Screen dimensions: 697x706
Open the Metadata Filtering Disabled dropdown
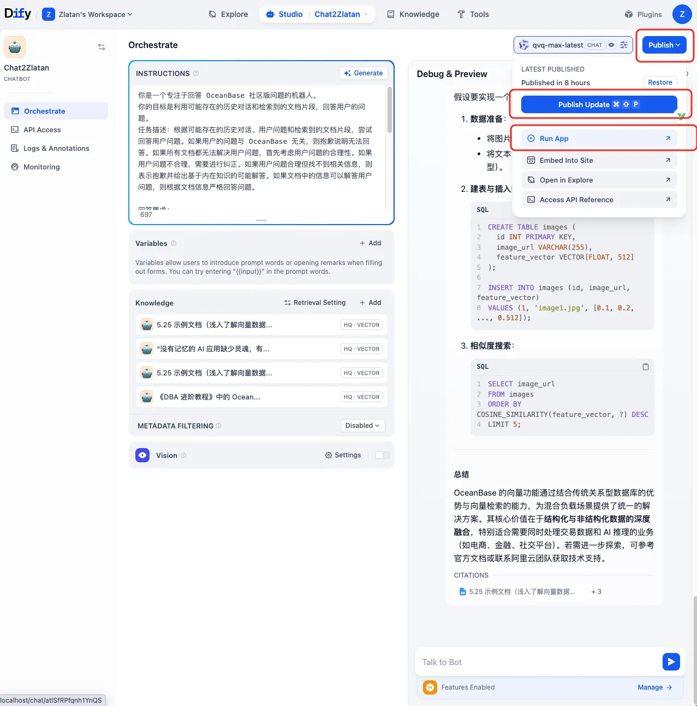point(362,425)
